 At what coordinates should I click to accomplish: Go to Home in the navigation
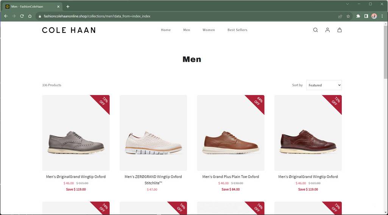[x=166, y=30]
